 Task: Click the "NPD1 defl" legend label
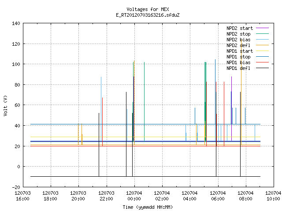tap(238, 69)
